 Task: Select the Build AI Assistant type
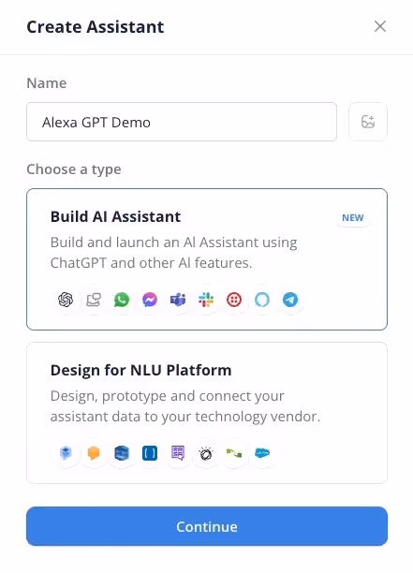pyautogui.click(x=207, y=259)
